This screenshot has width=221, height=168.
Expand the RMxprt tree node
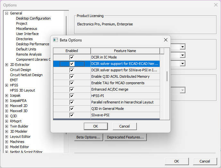(6, 121)
